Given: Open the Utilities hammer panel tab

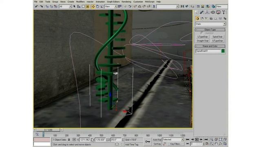Looking at the screenshot, I should 224,12.
